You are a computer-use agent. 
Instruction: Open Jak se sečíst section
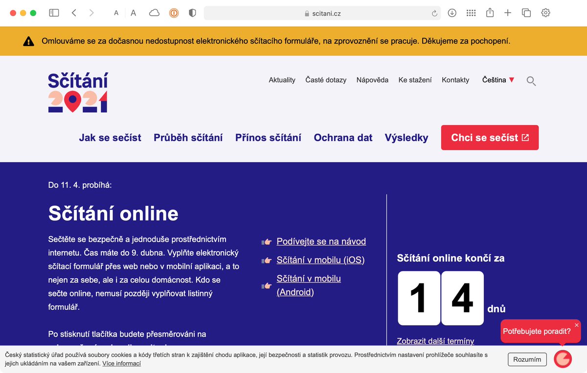[110, 138]
